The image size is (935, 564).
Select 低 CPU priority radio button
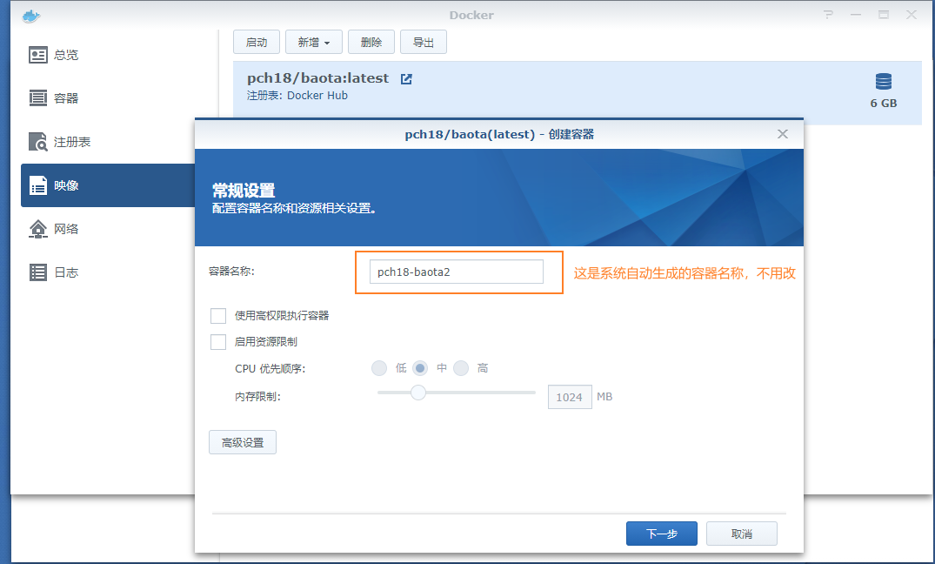click(x=379, y=368)
